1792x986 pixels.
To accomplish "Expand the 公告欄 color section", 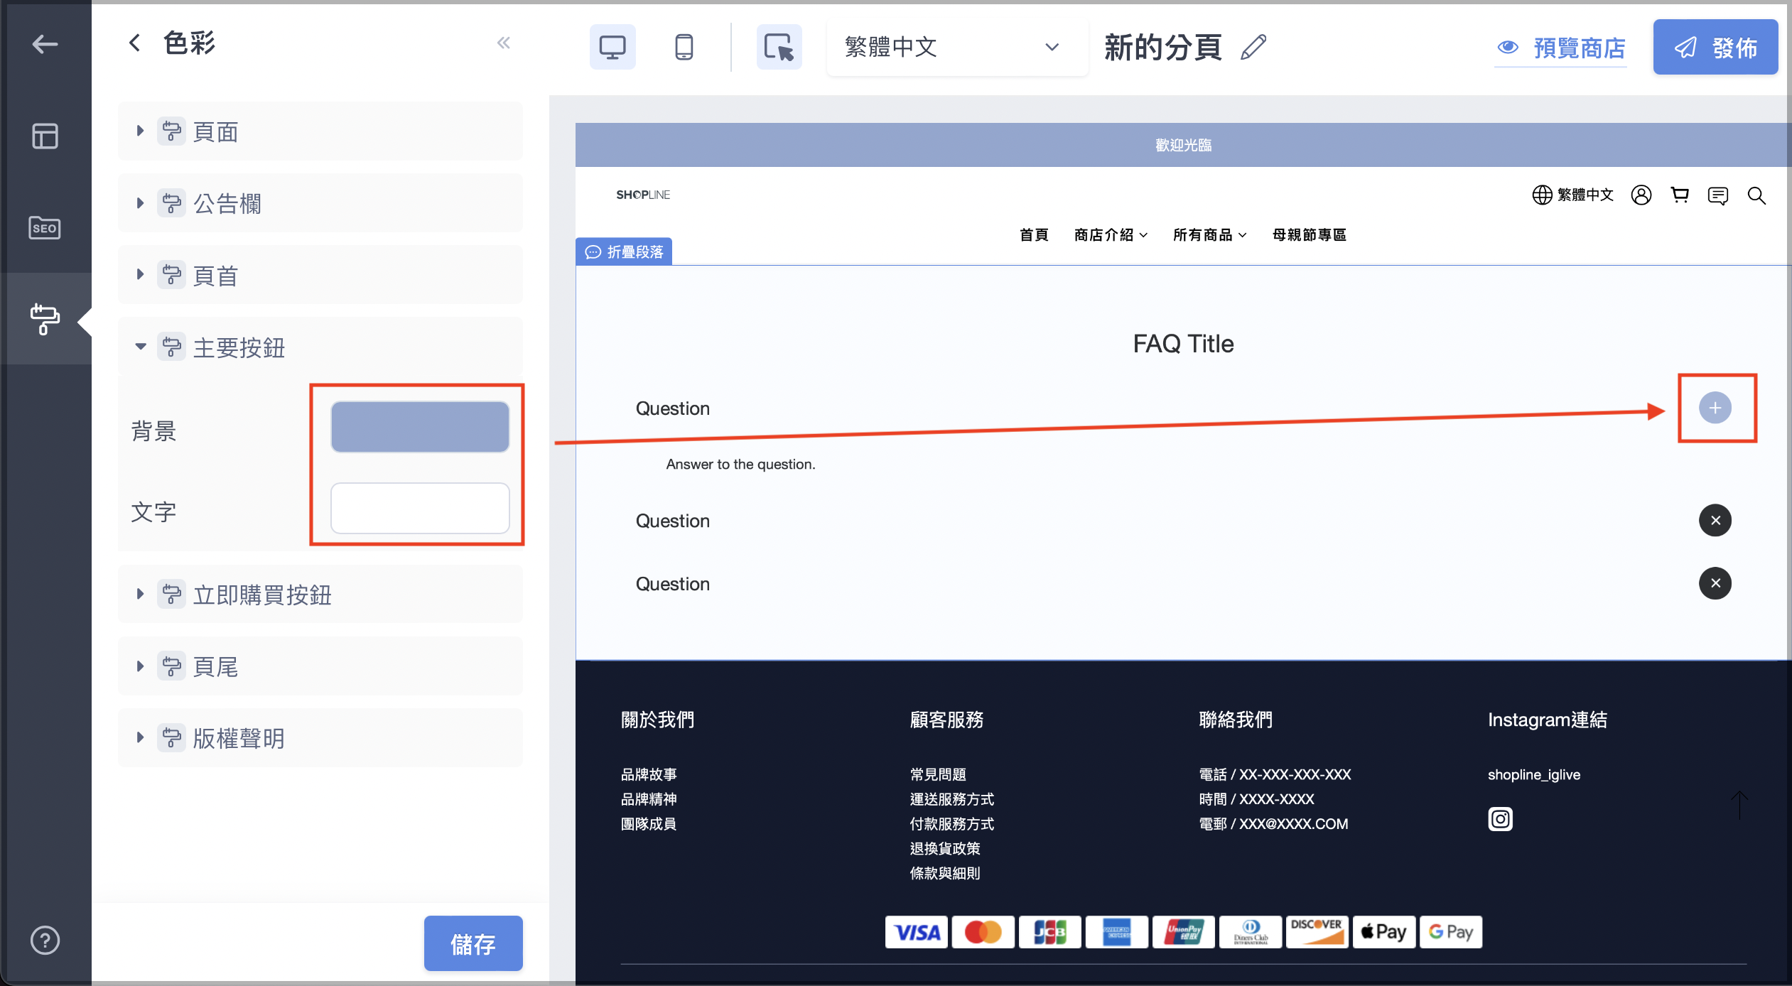I will click(320, 203).
